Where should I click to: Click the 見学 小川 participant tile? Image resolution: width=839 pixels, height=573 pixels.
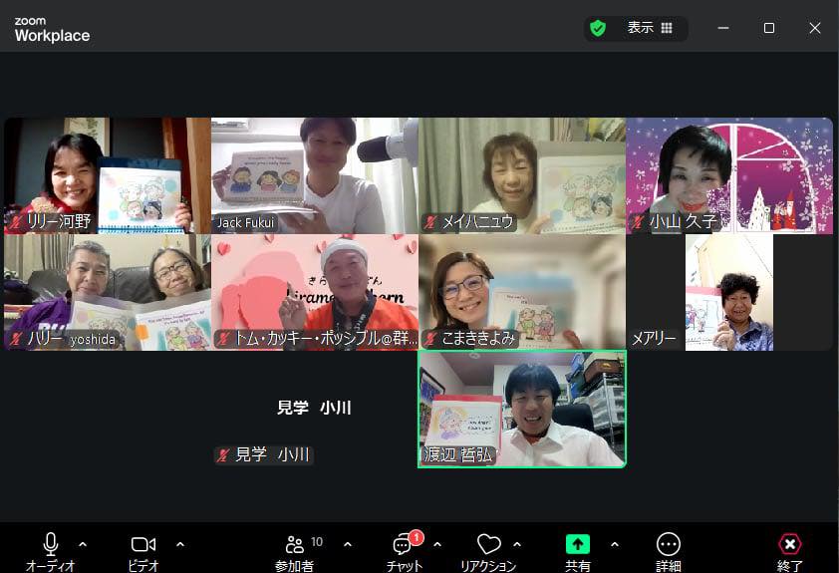(x=314, y=409)
